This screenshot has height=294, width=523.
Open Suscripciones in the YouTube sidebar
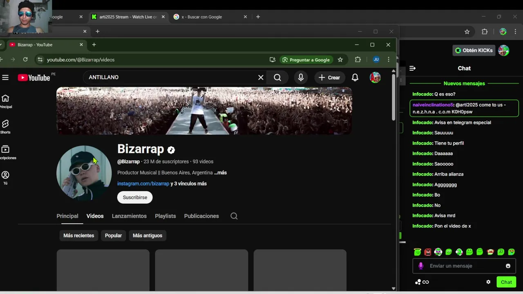5,152
